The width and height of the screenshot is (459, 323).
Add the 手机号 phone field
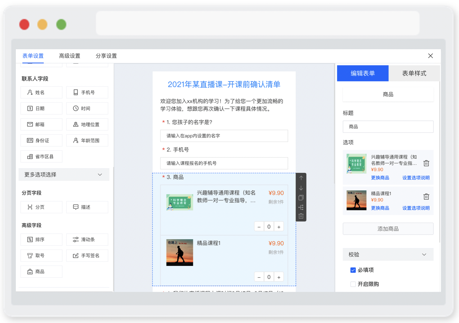[87, 92]
